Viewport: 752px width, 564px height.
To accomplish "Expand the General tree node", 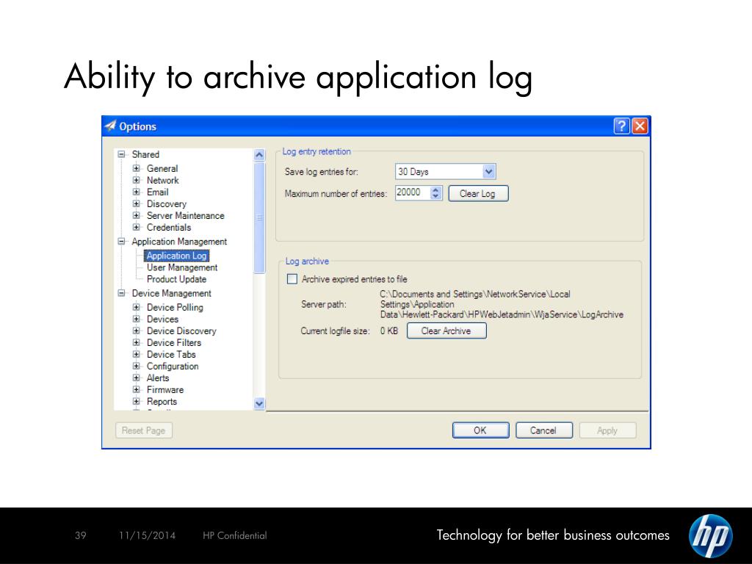I will coord(136,168).
